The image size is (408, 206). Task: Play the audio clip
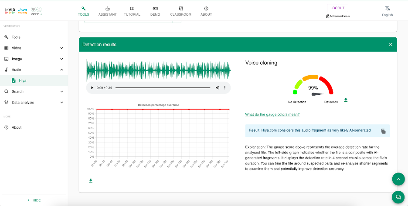pyautogui.click(x=92, y=88)
